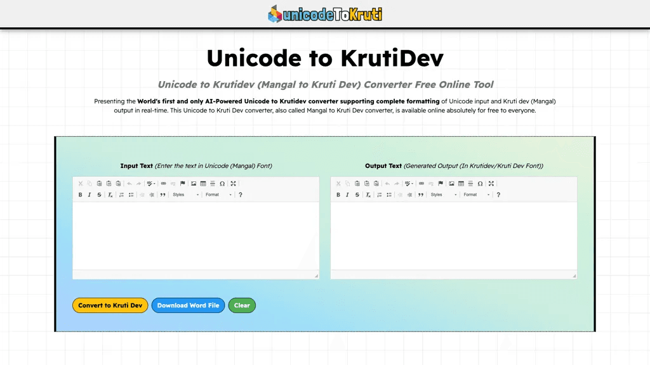650x365 pixels.
Task: Toggle Strikethrough in the Output editor
Action: 357,195
